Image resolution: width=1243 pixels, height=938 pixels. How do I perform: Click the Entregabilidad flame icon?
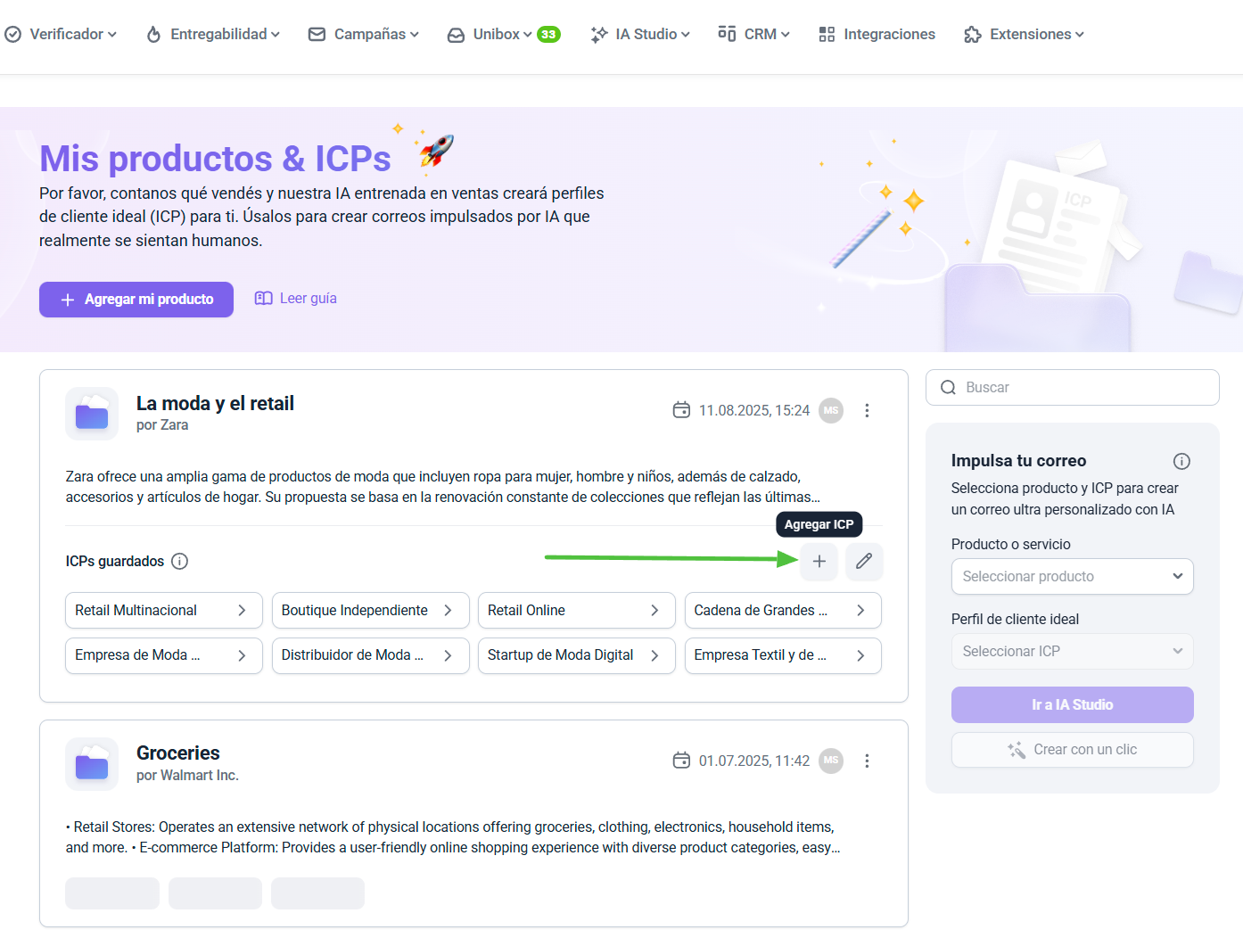click(x=153, y=34)
